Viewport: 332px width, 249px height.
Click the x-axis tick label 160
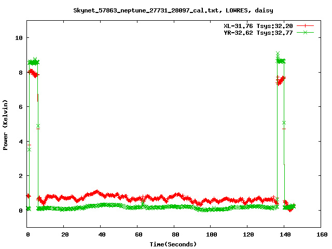322,234
